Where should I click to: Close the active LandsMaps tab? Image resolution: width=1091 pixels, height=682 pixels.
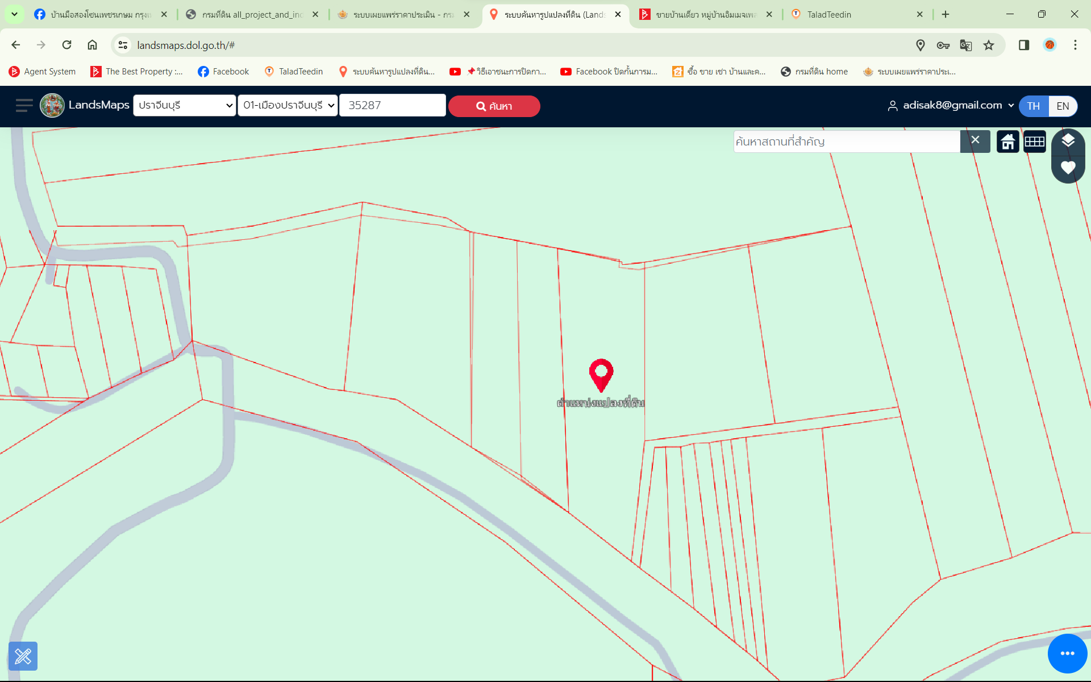pos(618,14)
